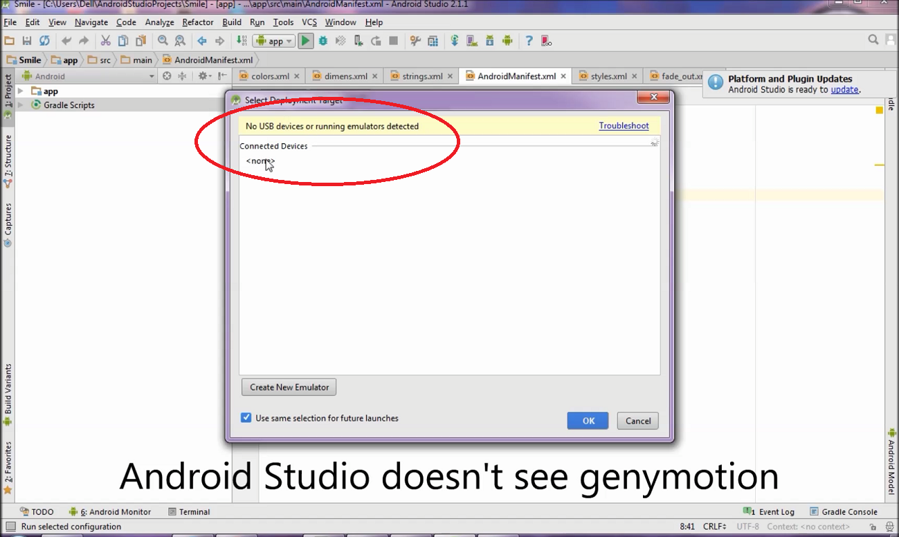Click Sync Project with Gradle icon
The height and width of the screenshot is (537, 899).
(x=455, y=41)
